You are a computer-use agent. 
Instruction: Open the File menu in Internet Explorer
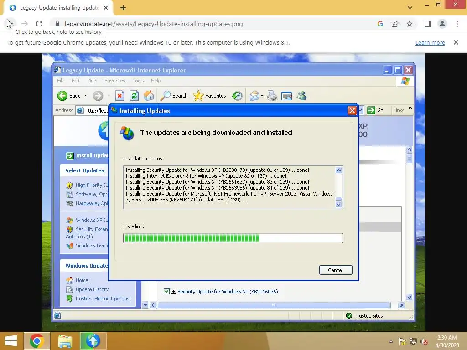tap(61, 81)
